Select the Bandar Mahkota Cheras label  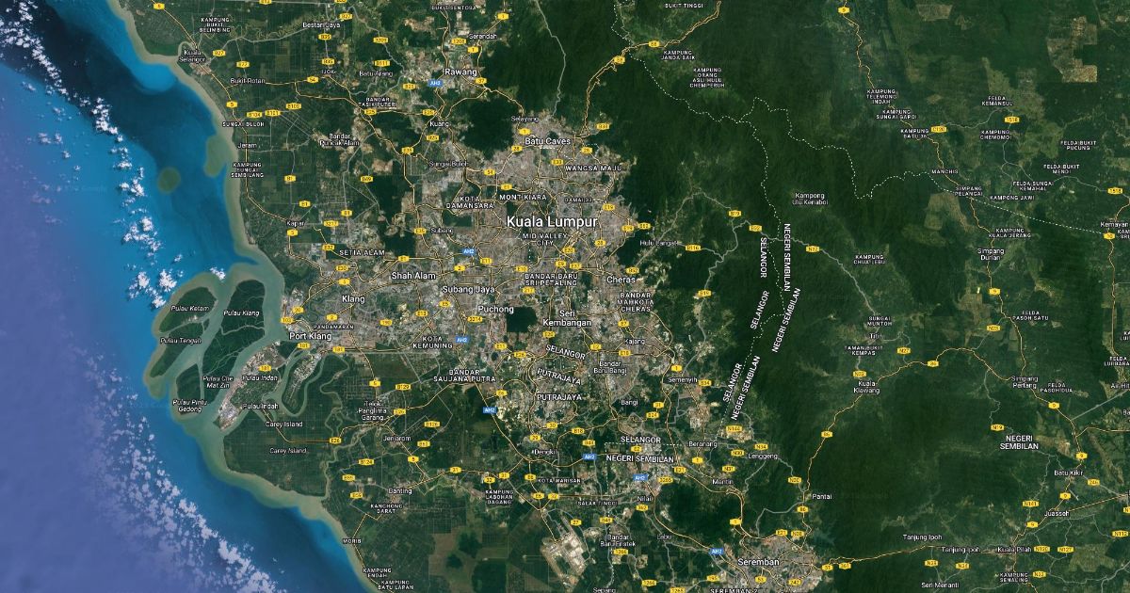(x=636, y=301)
